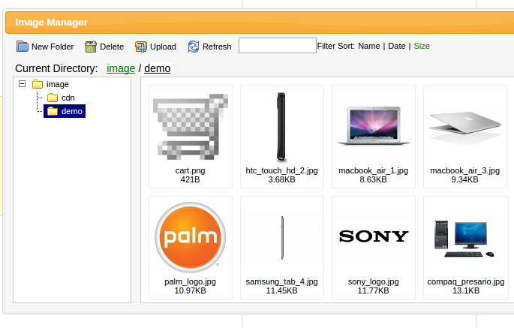Click the New Folder text button

click(53, 47)
